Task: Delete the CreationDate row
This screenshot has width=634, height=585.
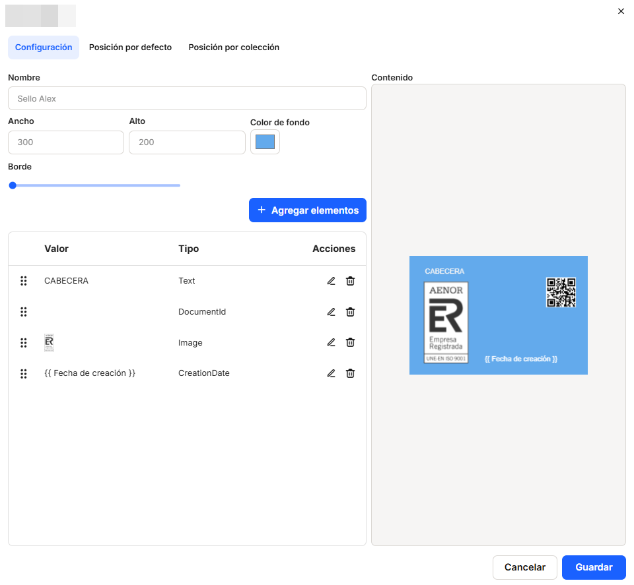Action: point(351,373)
